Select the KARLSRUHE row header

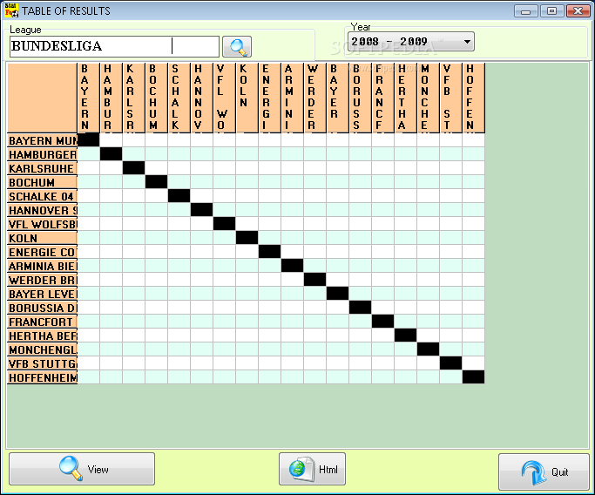[42, 168]
